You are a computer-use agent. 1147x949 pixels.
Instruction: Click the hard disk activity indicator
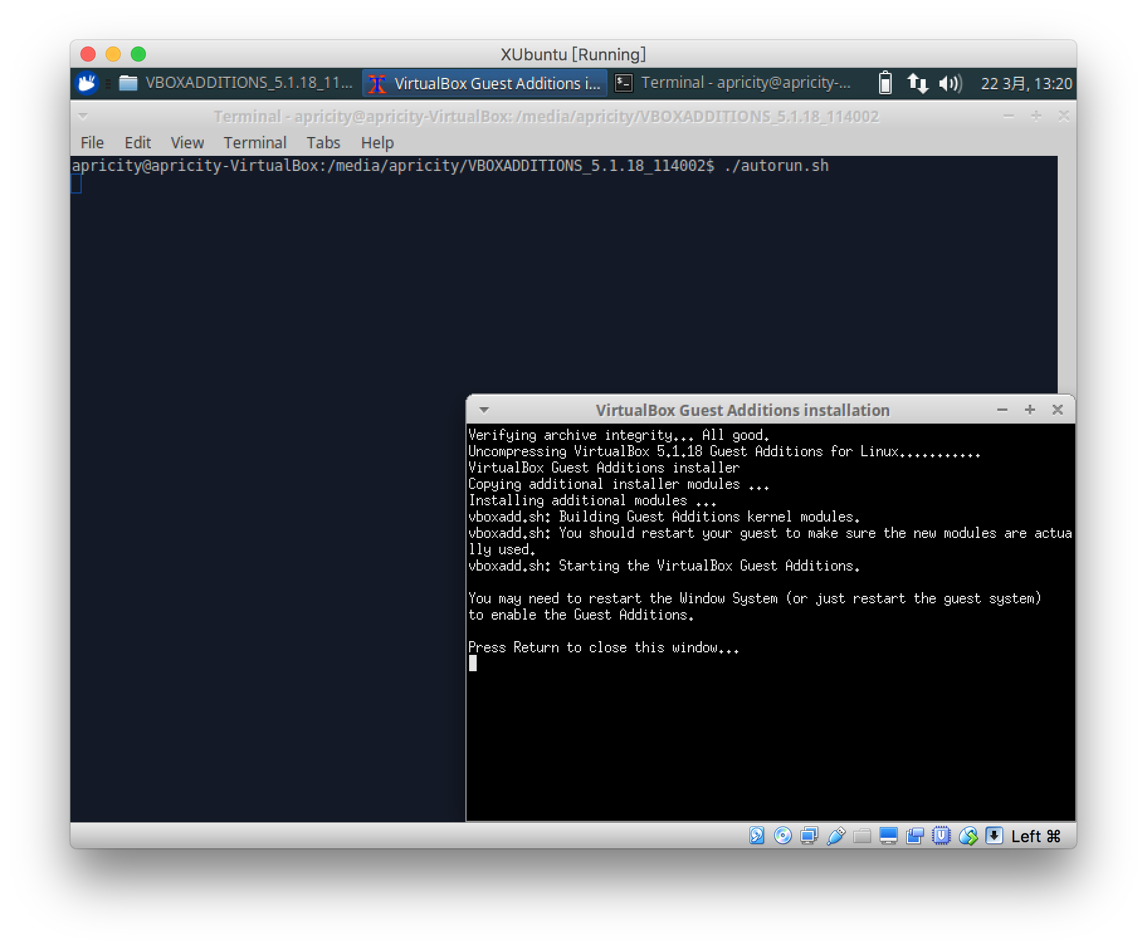coord(756,836)
